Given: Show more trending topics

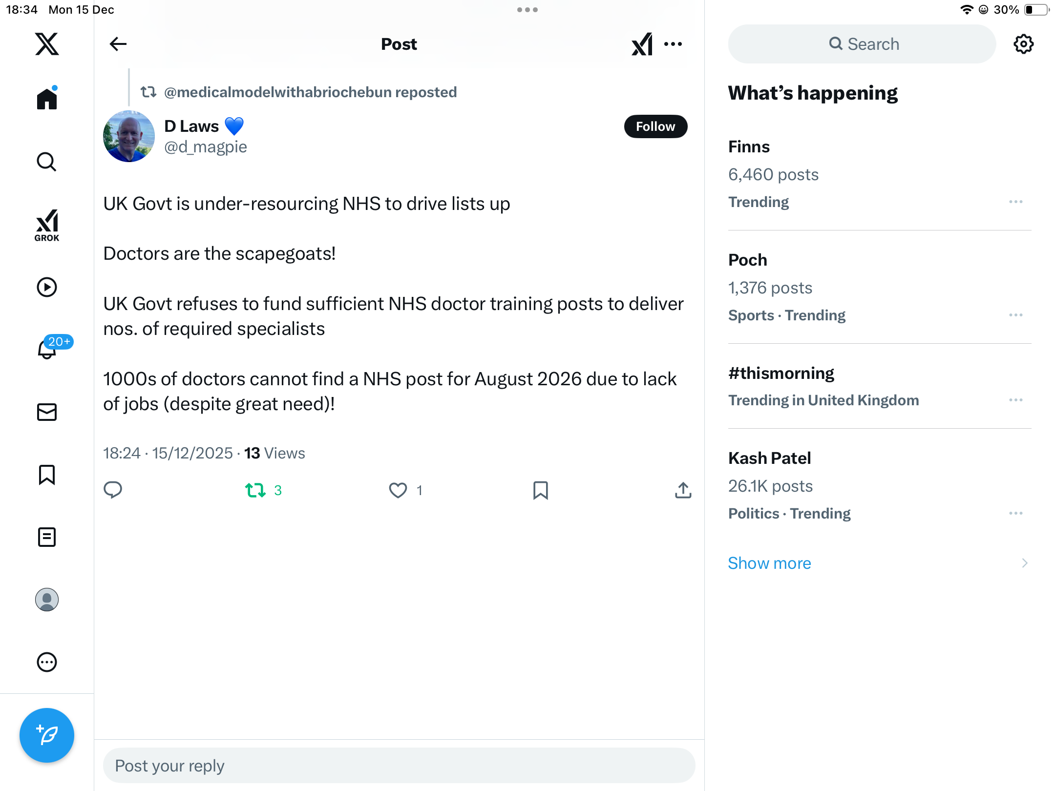Looking at the screenshot, I should (769, 563).
